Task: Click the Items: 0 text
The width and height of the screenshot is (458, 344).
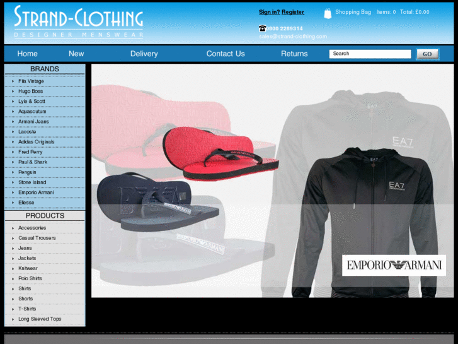Action: click(386, 12)
